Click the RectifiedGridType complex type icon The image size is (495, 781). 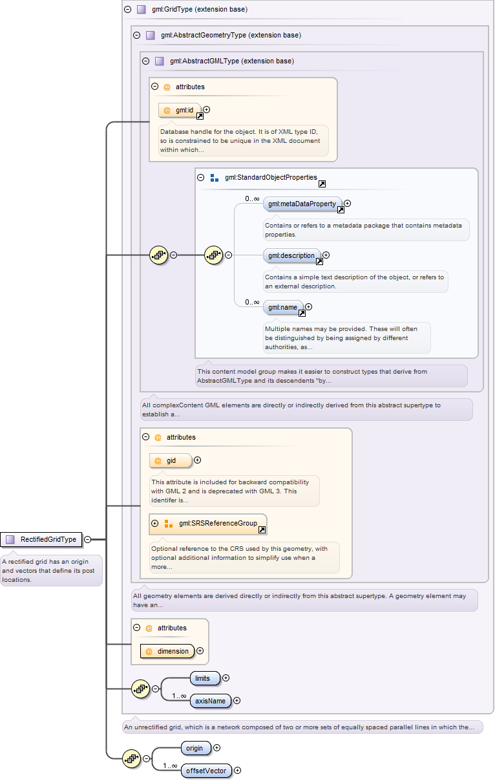tap(10, 539)
